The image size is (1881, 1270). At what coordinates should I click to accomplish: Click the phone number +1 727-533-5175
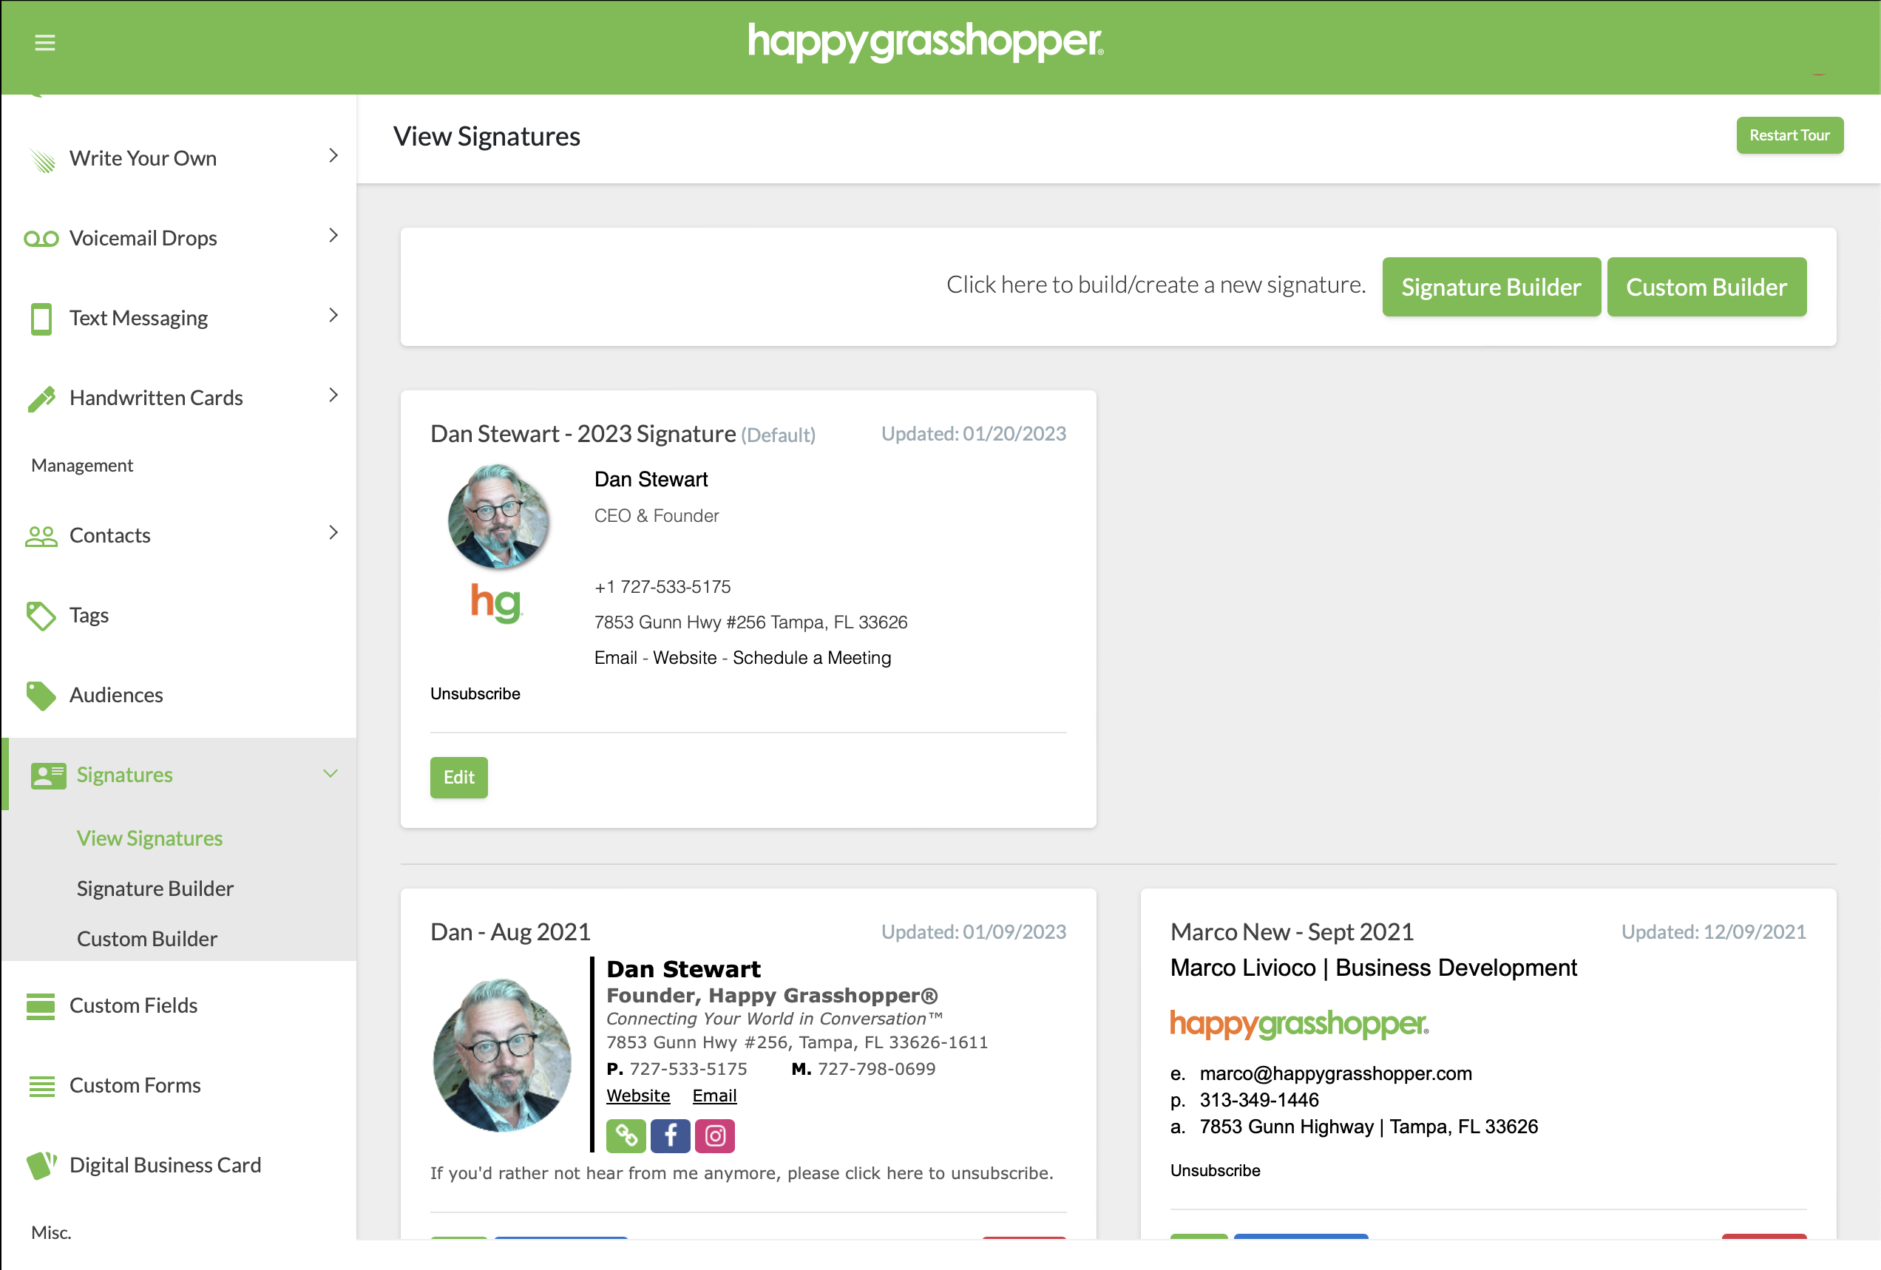[662, 587]
